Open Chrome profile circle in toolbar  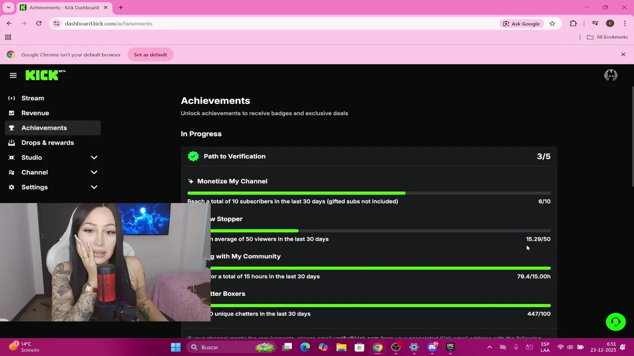[610, 23]
